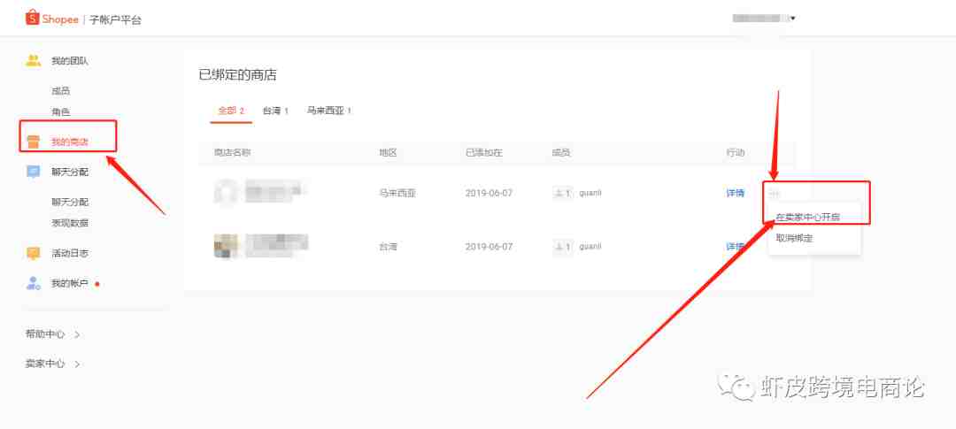Click the 聊天分配 chat icon
Image resolution: width=956 pixels, height=429 pixels.
click(x=34, y=172)
